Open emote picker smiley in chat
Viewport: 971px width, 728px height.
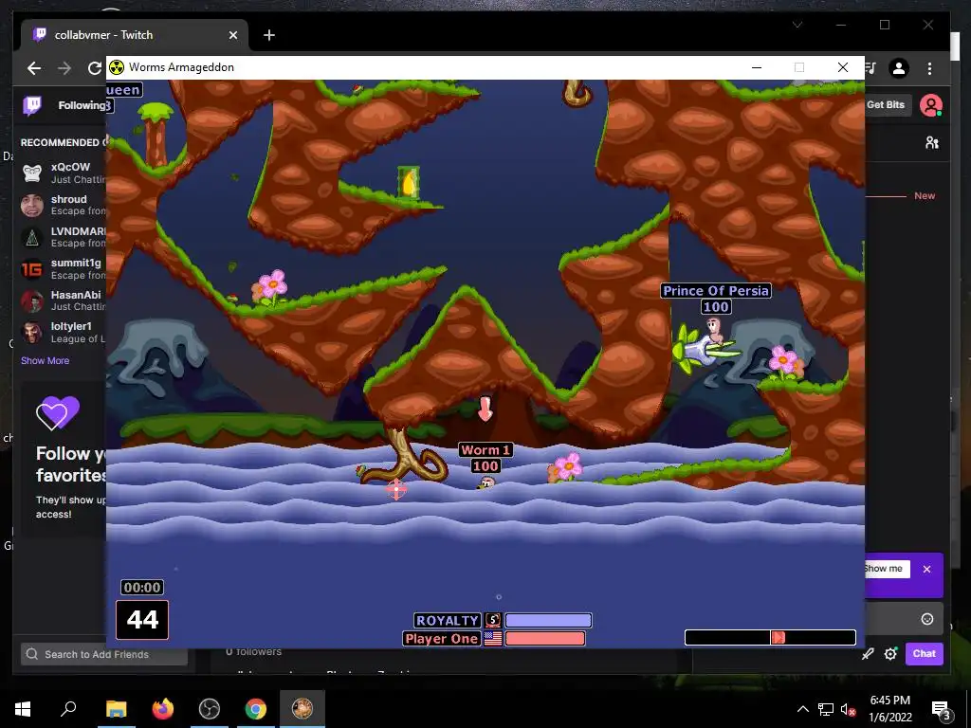tap(927, 619)
